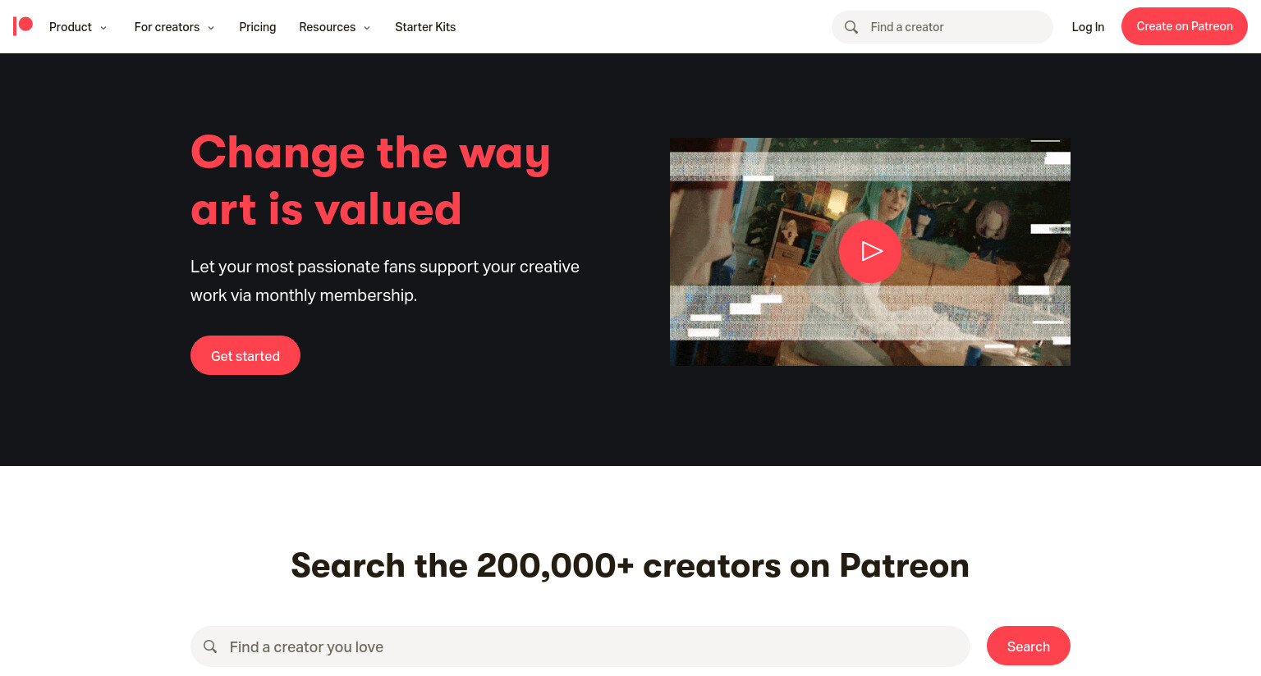Open Starter Kits menu item
1261x676 pixels.
pos(425,27)
